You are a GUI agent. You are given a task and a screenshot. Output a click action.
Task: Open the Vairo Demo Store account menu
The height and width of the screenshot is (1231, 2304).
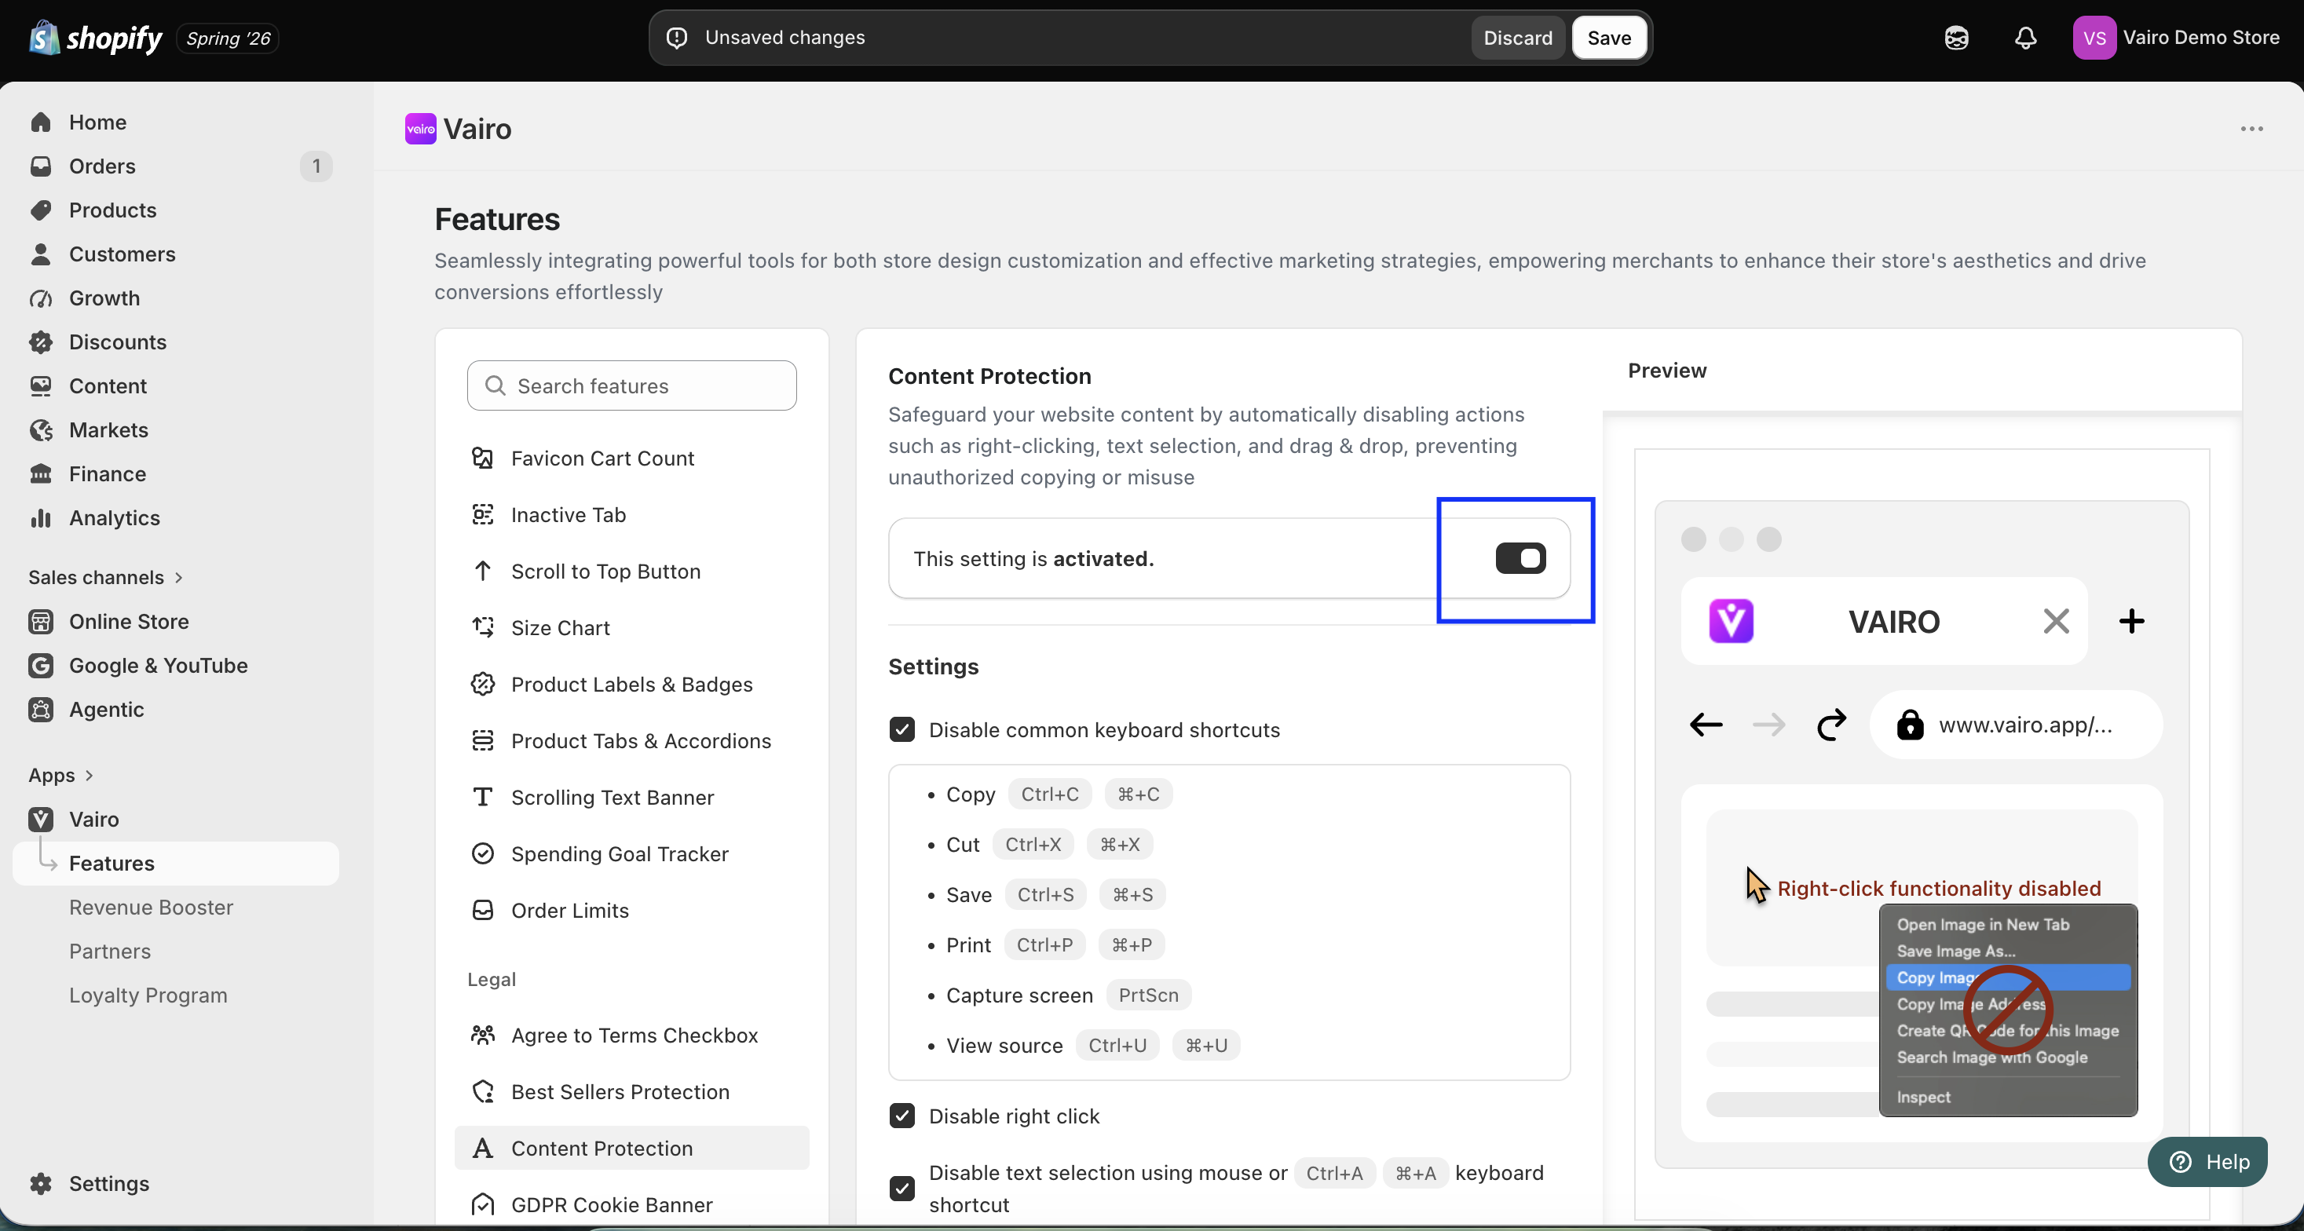click(2175, 38)
